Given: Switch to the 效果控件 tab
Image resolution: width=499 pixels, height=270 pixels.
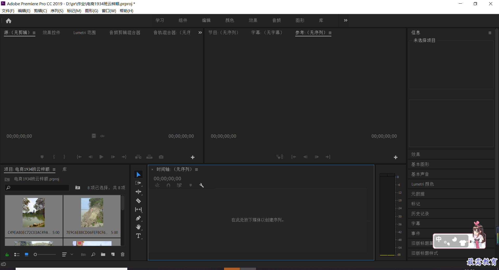Looking at the screenshot, I should tap(51, 32).
